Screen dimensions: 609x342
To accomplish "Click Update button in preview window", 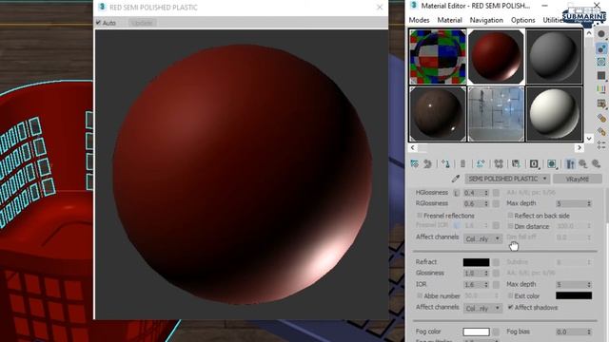I will click(x=142, y=23).
